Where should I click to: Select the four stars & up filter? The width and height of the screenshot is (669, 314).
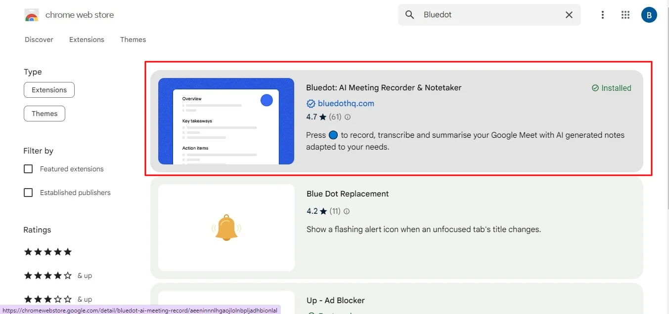click(x=58, y=275)
